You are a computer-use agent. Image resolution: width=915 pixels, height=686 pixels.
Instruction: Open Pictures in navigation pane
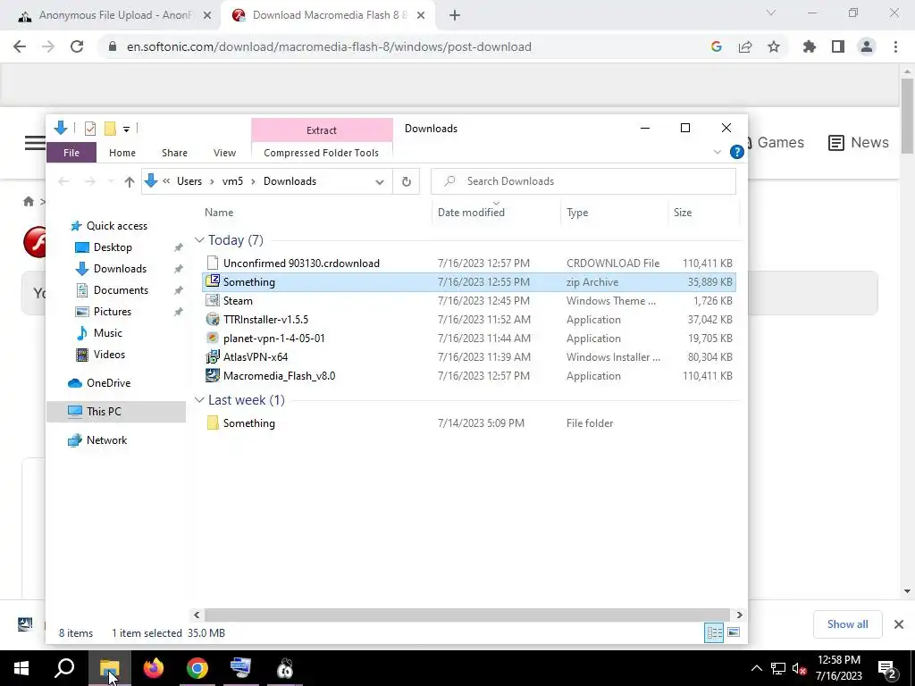[x=112, y=312]
